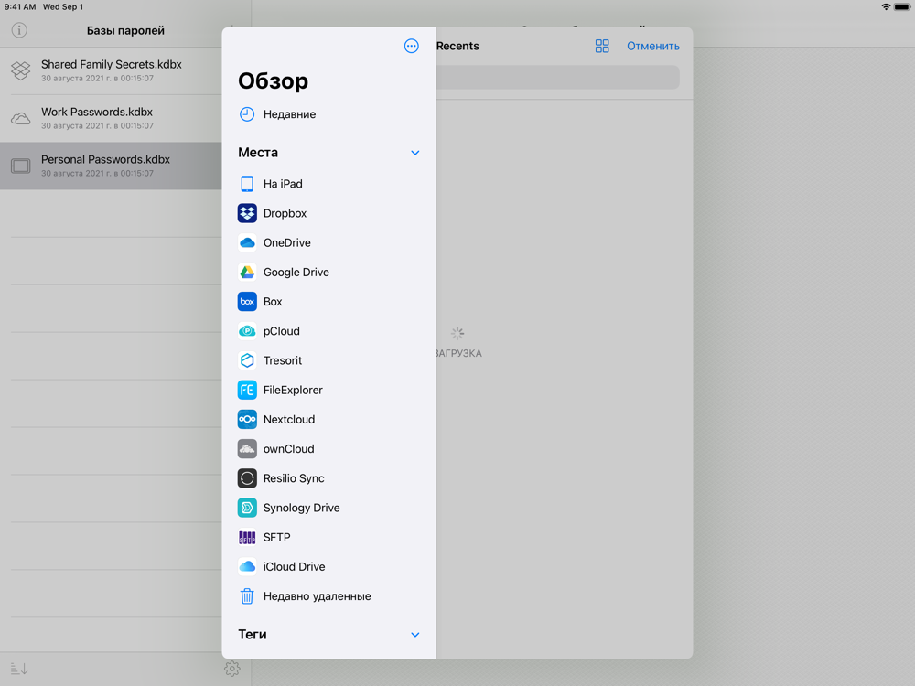Image resolution: width=915 pixels, height=686 pixels.
Task: Click the OneDrive location label
Action: (x=286, y=242)
